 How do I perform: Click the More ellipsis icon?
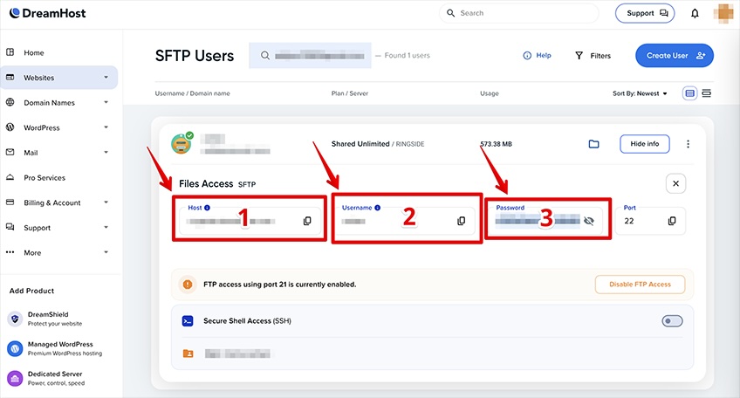point(10,252)
